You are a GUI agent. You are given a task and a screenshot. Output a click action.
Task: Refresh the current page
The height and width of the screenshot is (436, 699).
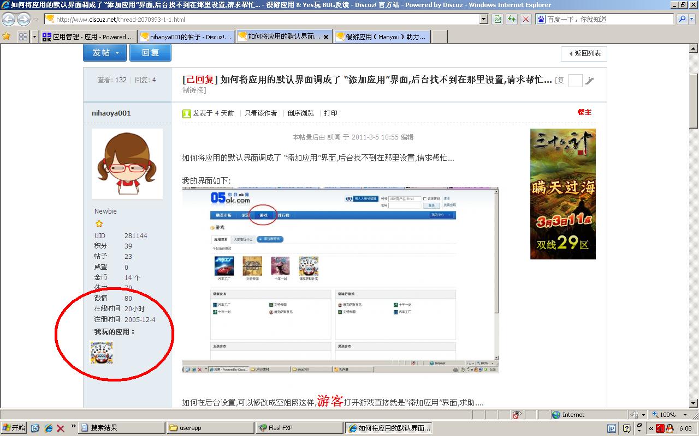pyautogui.click(x=512, y=19)
